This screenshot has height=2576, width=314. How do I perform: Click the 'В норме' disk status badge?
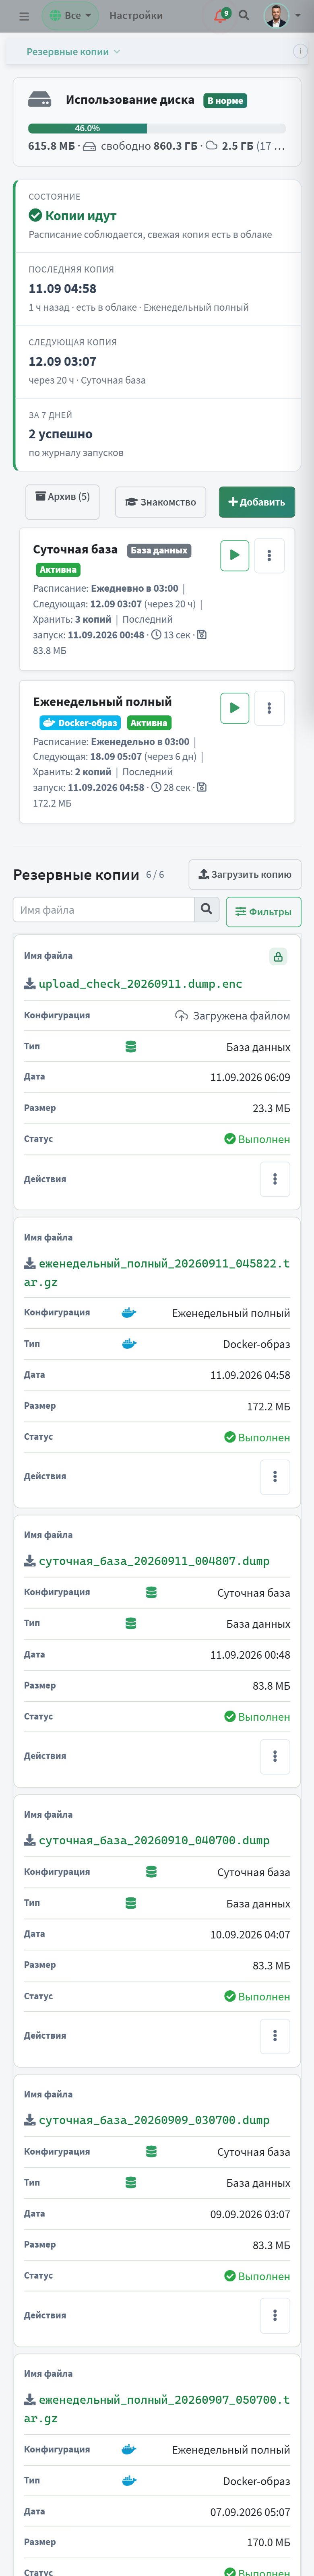[x=225, y=101]
